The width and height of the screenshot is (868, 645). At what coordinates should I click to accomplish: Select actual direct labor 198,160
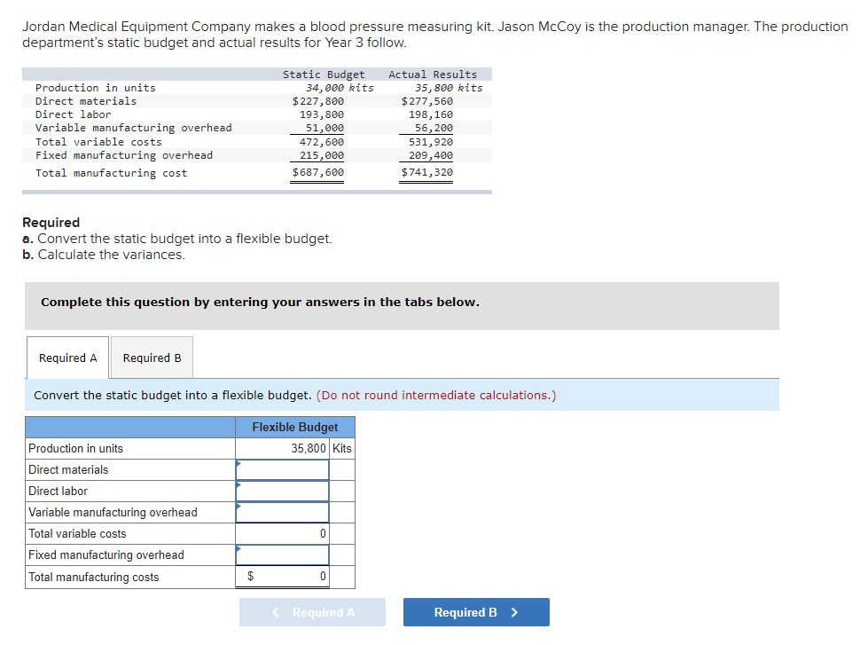click(x=431, y=114)
